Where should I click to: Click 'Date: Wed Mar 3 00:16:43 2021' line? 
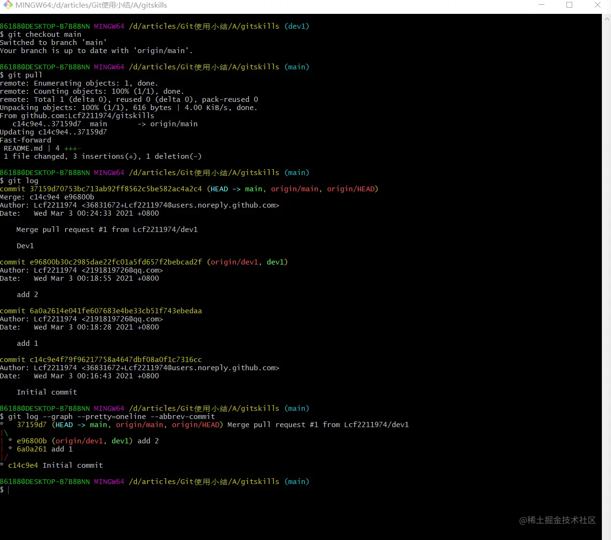pos(79,376)
